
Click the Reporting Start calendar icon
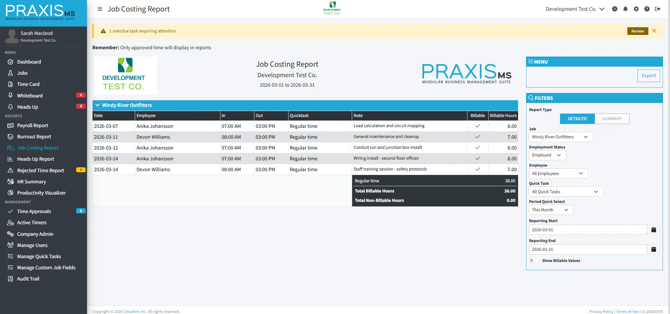(654, 229)
